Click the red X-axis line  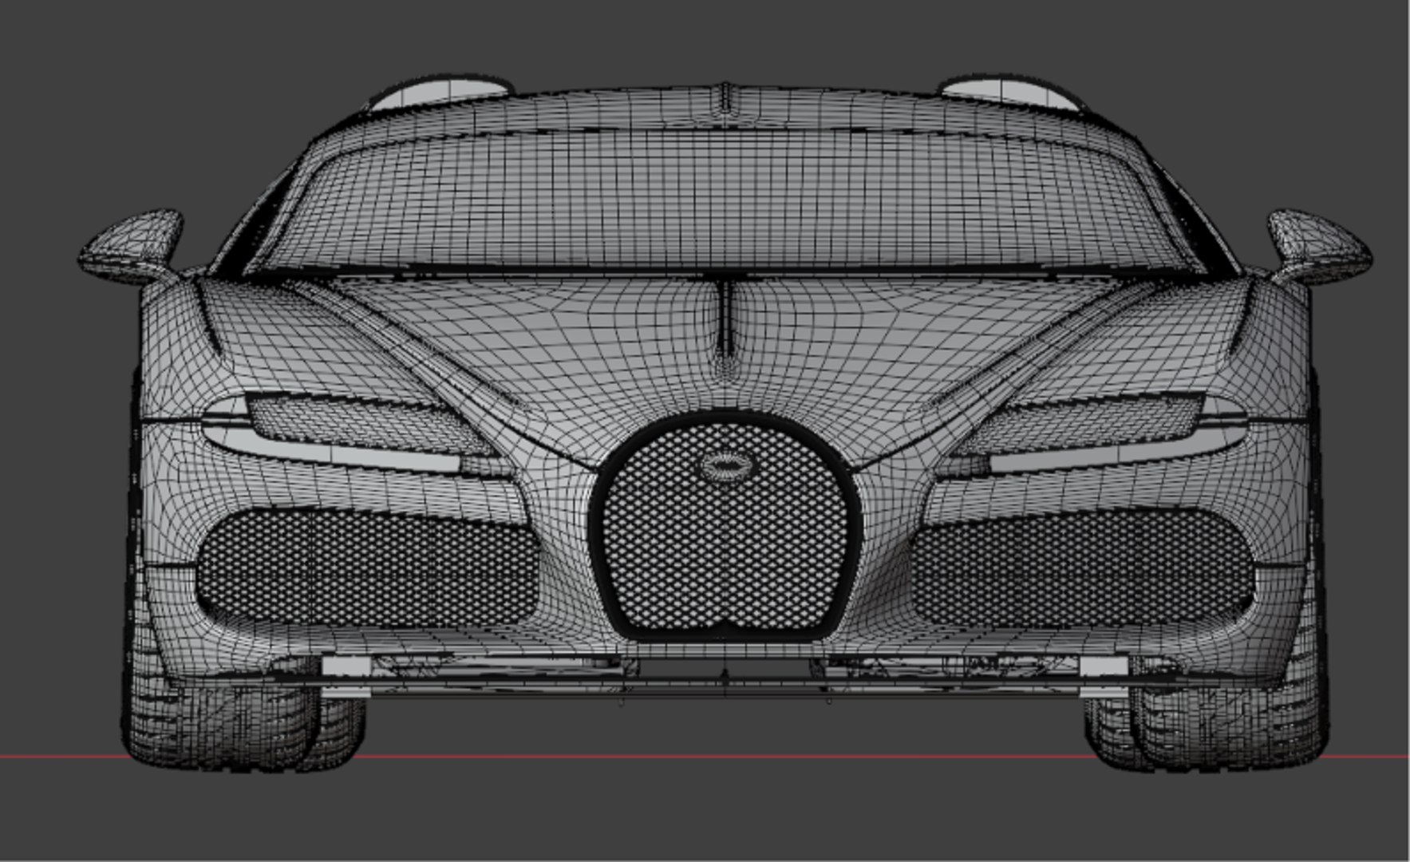[x=705, y=757]
